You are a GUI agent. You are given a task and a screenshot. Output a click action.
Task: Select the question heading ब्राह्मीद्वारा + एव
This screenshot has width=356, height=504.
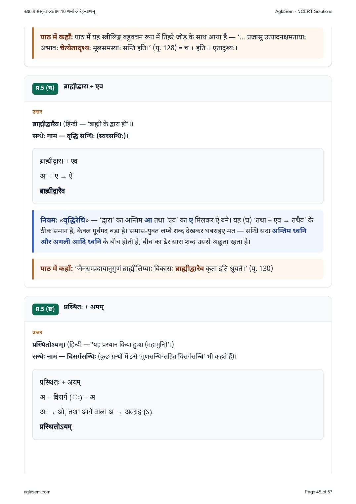83,86
